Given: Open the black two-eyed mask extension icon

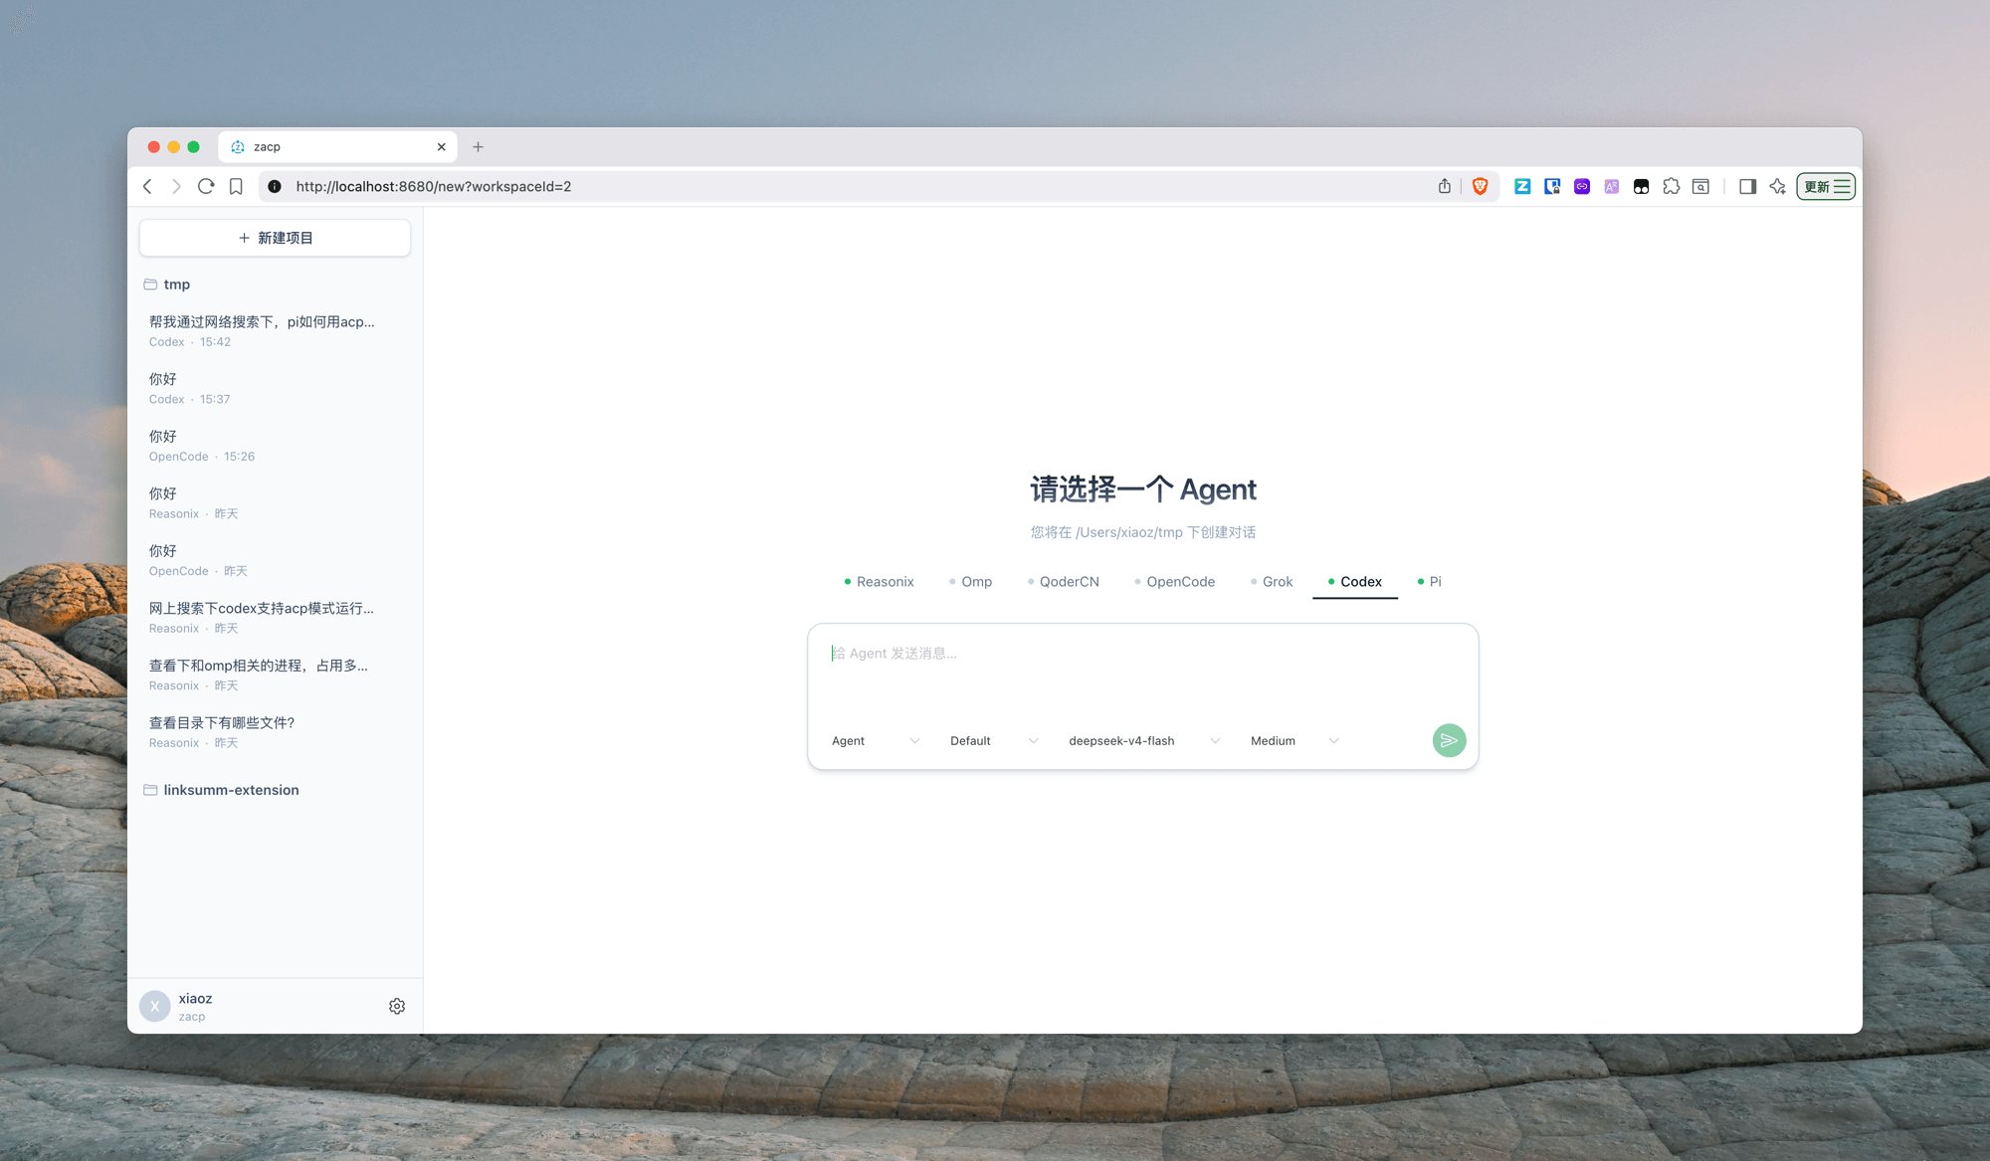Looking at the screenshot, I should tap(1642, 186).
